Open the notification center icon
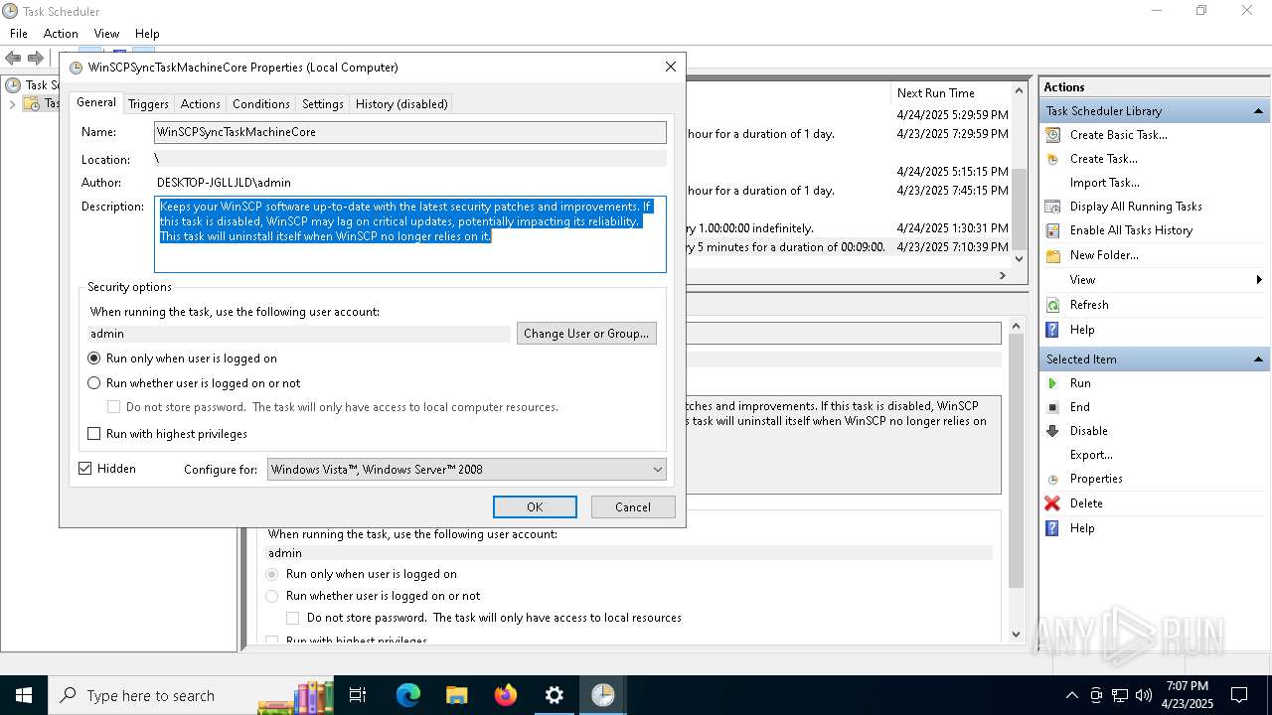 click(x=1239, y=695)
